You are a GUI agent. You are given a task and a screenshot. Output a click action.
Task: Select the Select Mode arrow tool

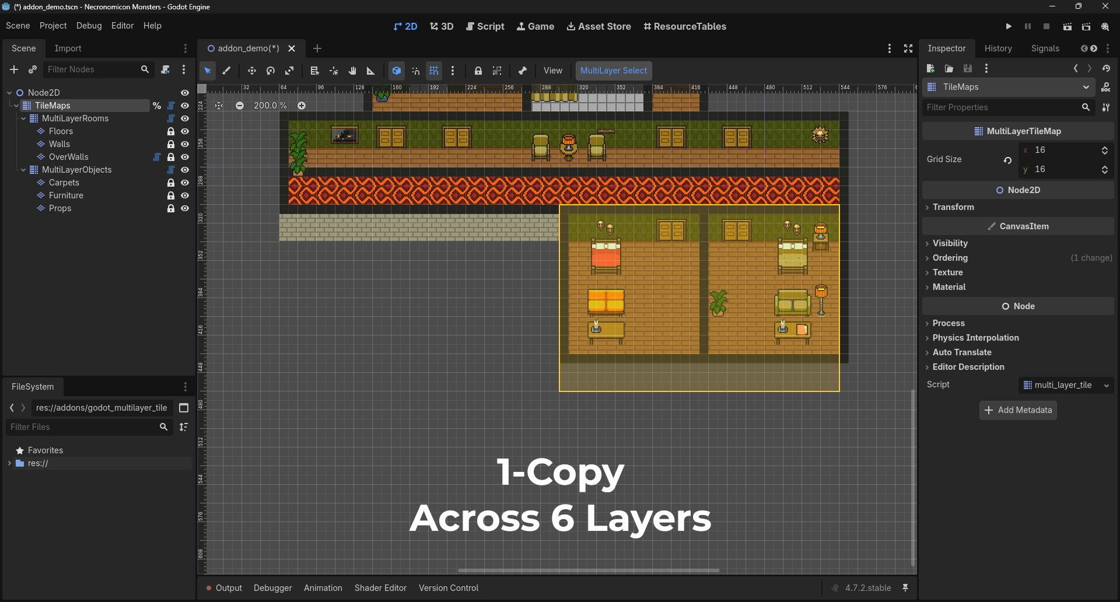coord(208,71)
